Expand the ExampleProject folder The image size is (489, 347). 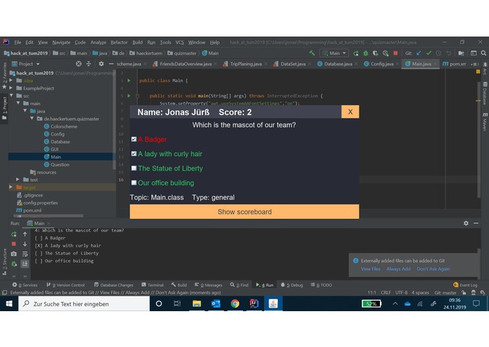click(x=11, y=88)
